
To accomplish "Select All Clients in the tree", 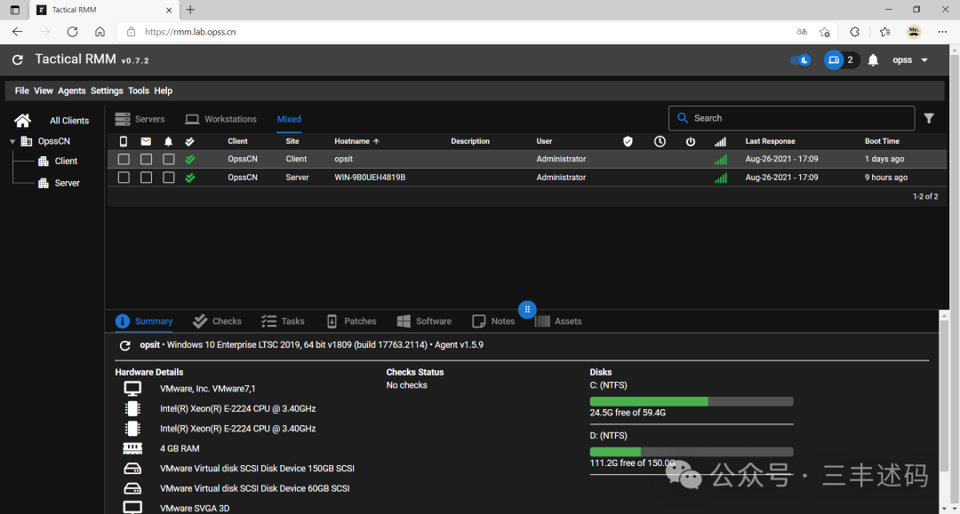I will (x=69, y=121).
